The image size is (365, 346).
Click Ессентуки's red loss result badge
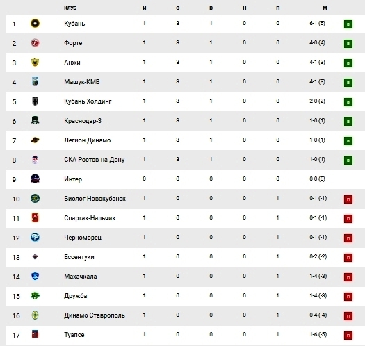[x=348, y=258]
